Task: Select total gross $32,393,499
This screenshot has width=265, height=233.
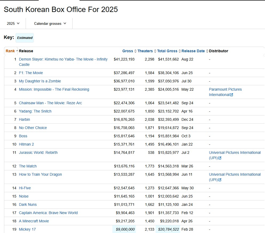Action: [168, 119]
